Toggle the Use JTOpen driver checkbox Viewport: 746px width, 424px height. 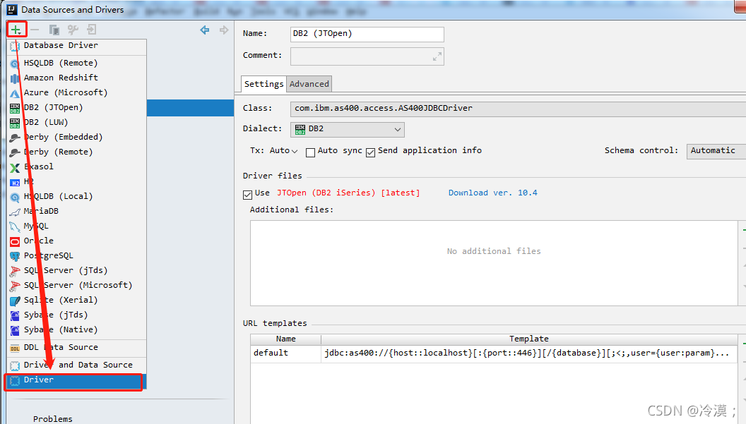(247, 195)
